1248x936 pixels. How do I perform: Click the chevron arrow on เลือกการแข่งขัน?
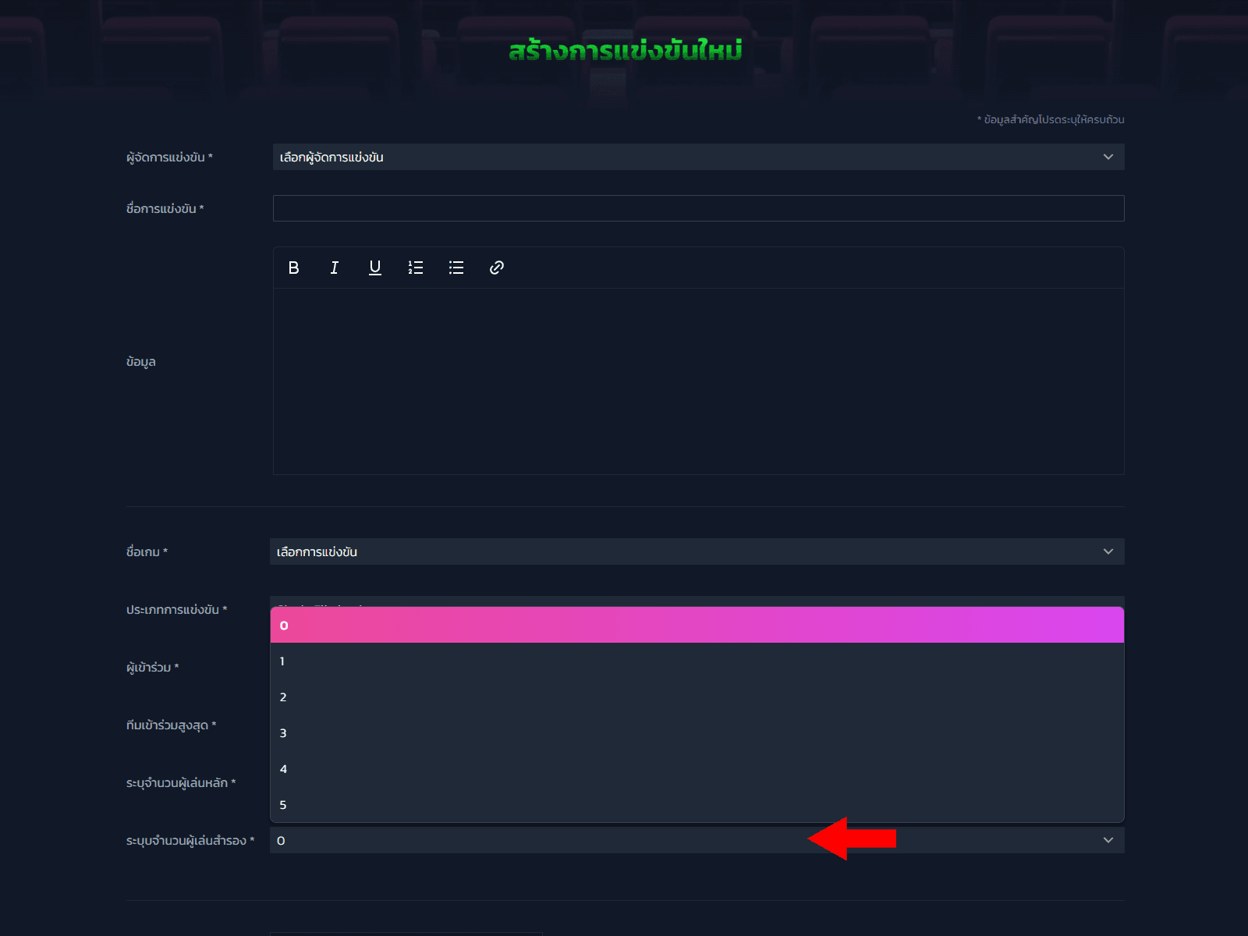[x=1108, y=551]
